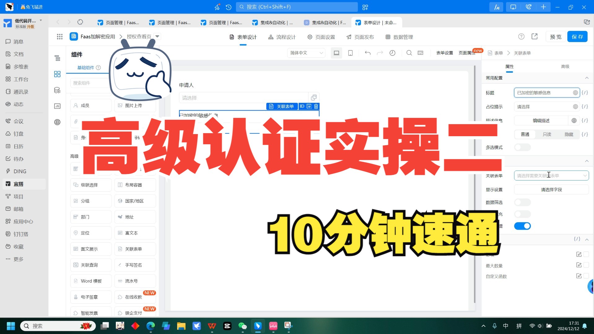Add the 关联查询 component from panel
The height and width of the screenshot is (334, 594).
point(91,265)
